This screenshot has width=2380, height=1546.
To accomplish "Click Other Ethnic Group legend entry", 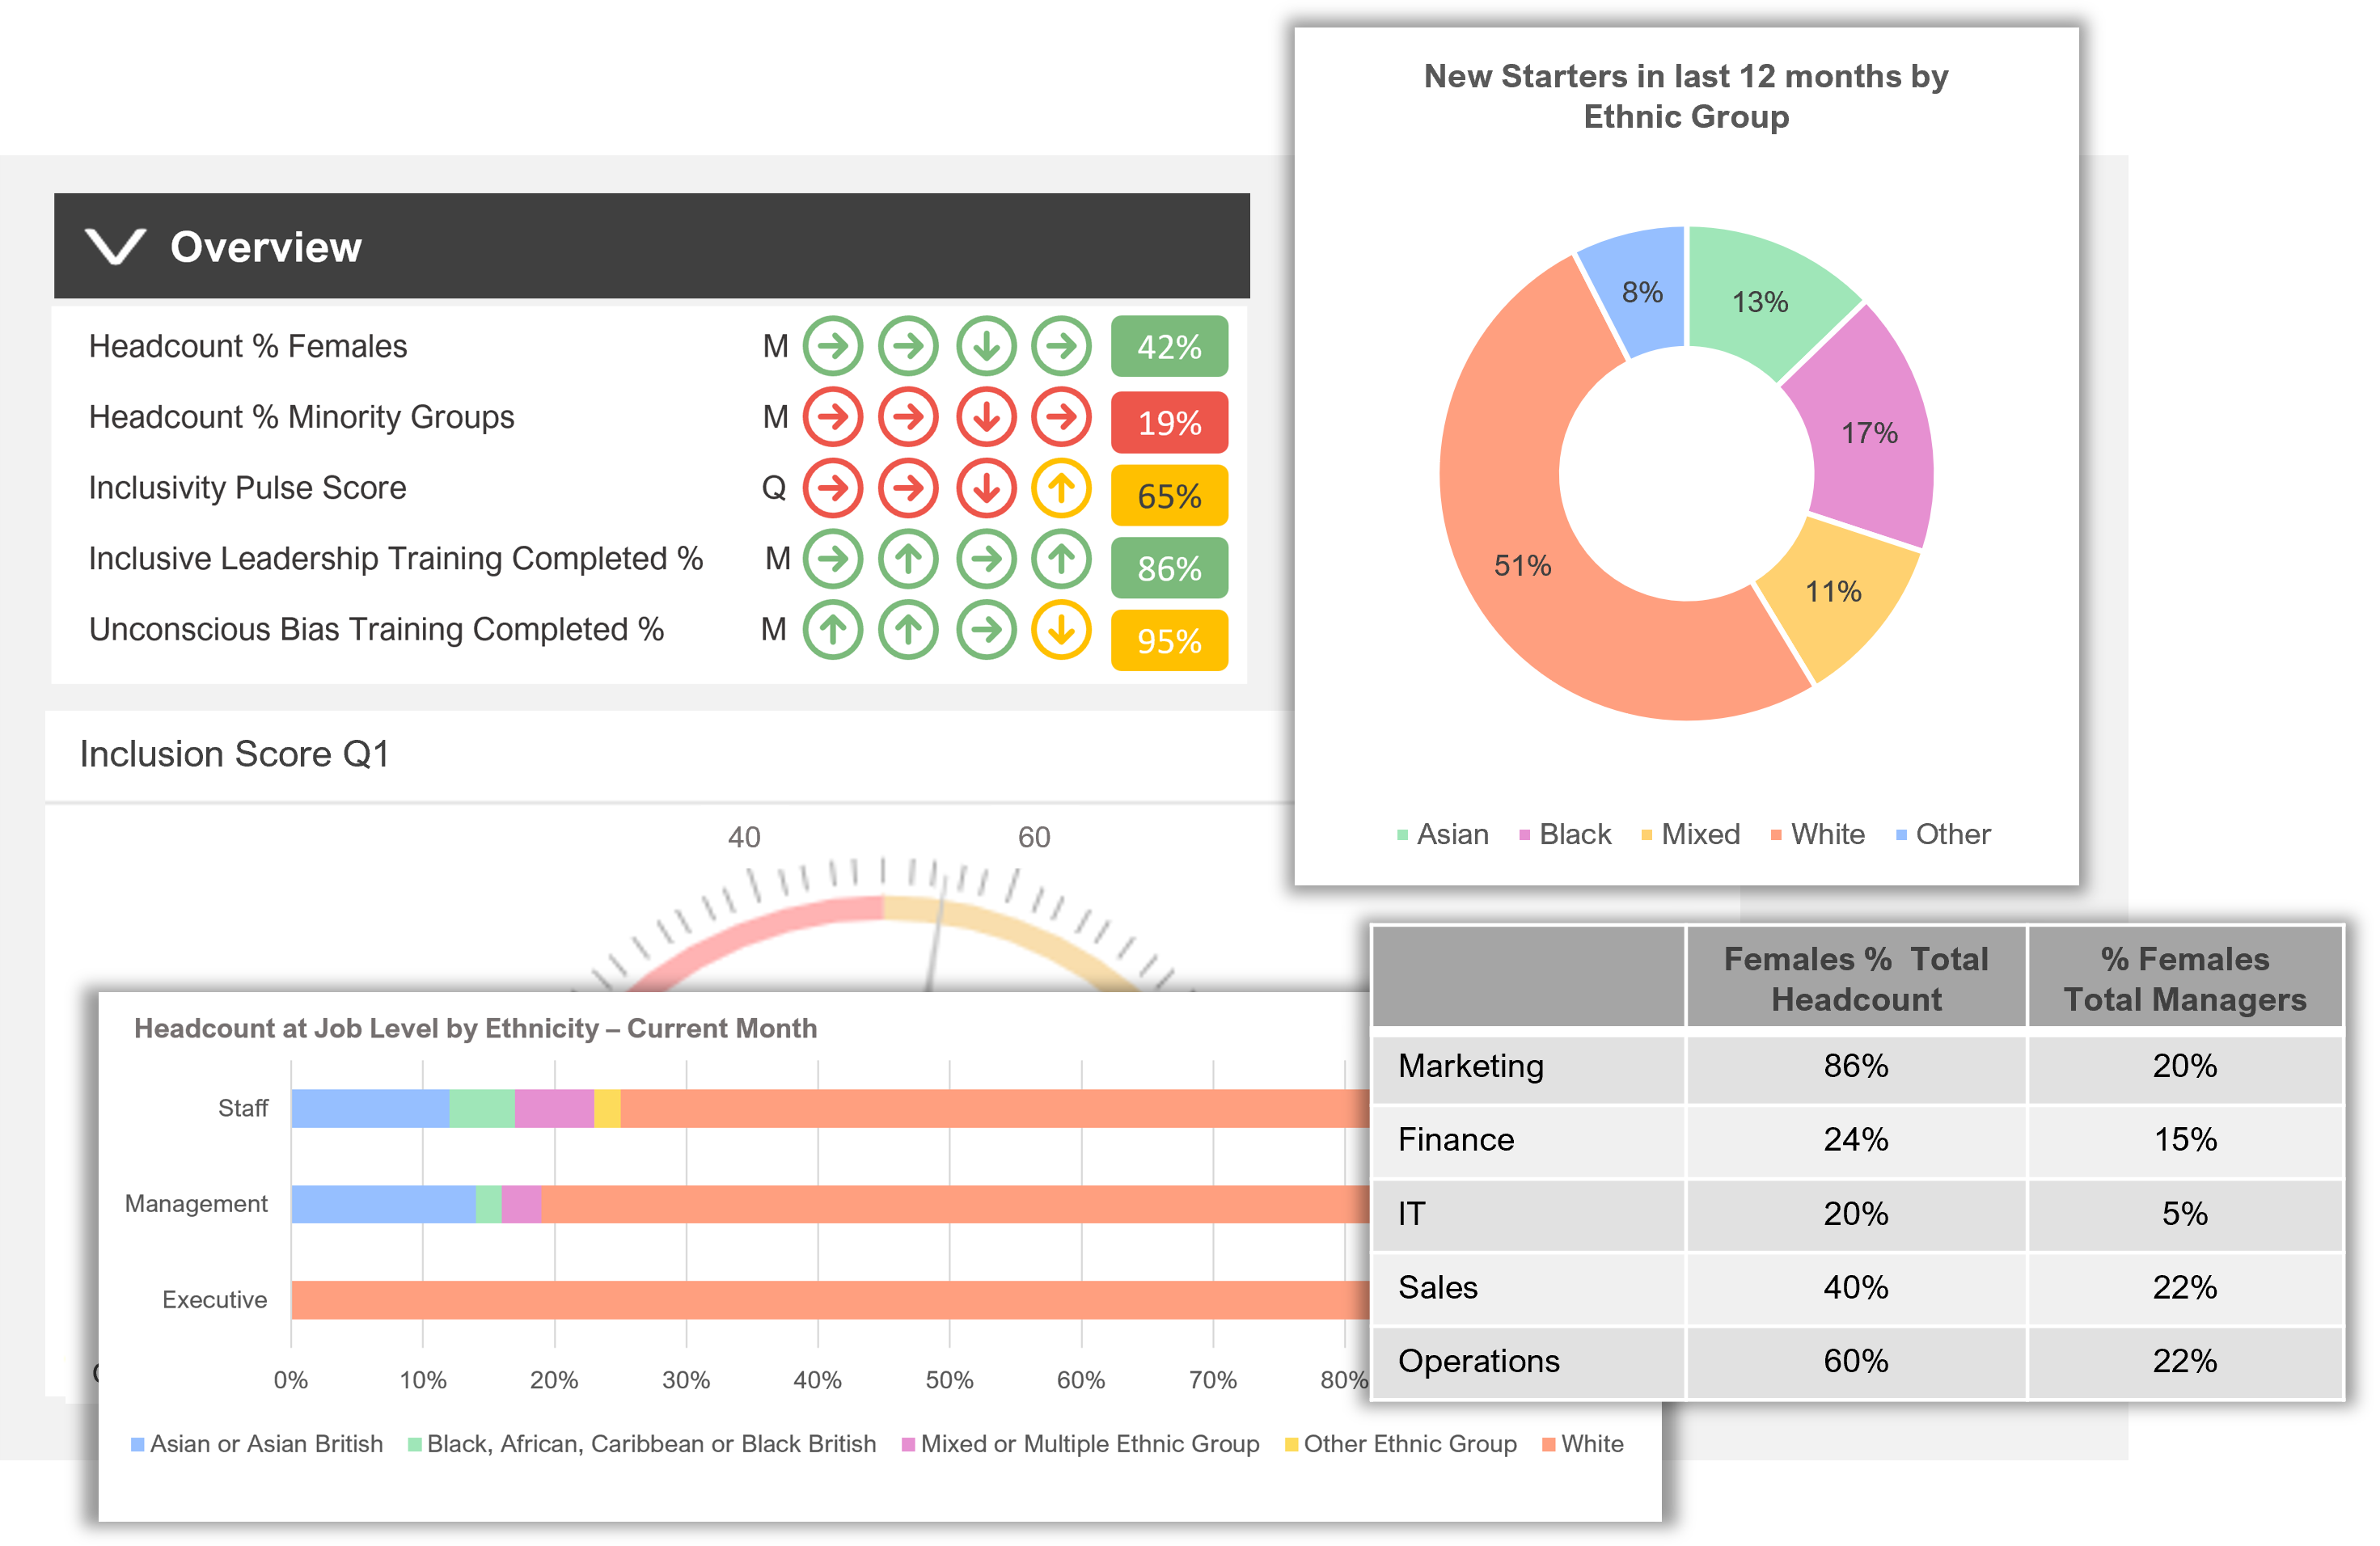I will coord(1401,1444).
